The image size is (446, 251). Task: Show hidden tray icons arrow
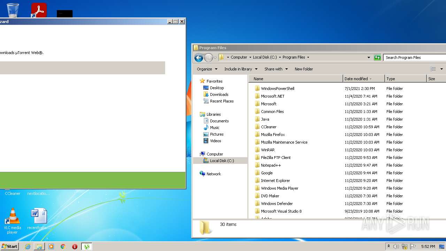pos(389,246)
